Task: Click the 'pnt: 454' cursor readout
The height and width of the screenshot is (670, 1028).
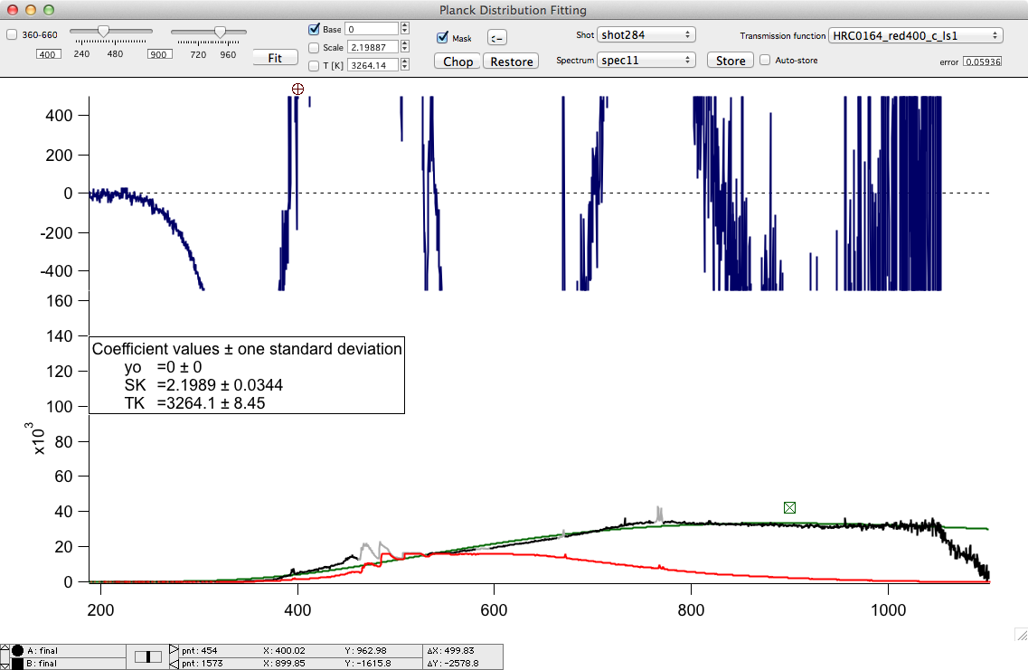Action: pyautogui.click(x=199, y=650)
